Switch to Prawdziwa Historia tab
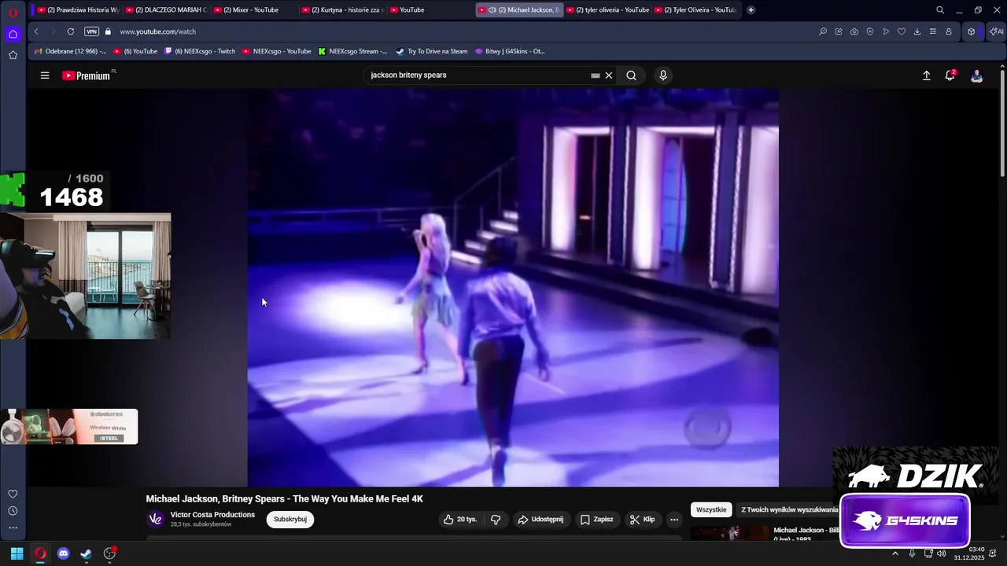Screen dimensions: 1007x566 point(79,10)
